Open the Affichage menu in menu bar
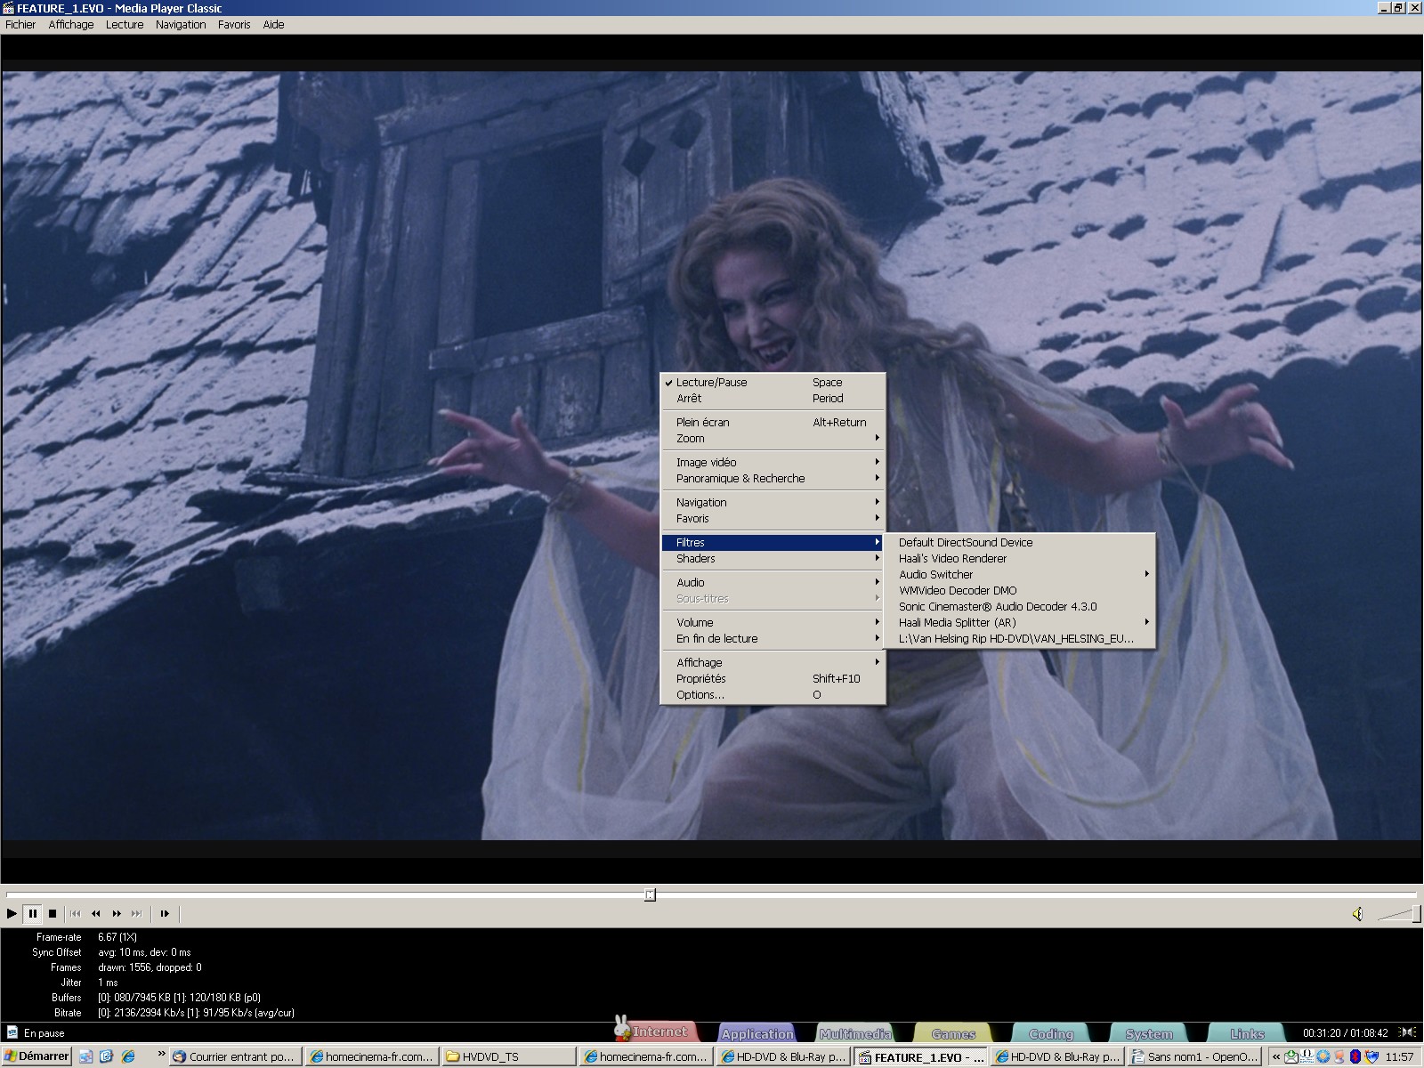The width and height of the screenshot is (1424, 1068). (71, 25)
